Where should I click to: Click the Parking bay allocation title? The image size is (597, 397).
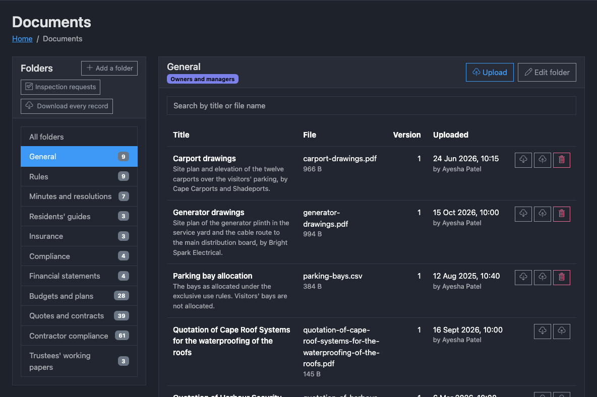pos(212,276)
